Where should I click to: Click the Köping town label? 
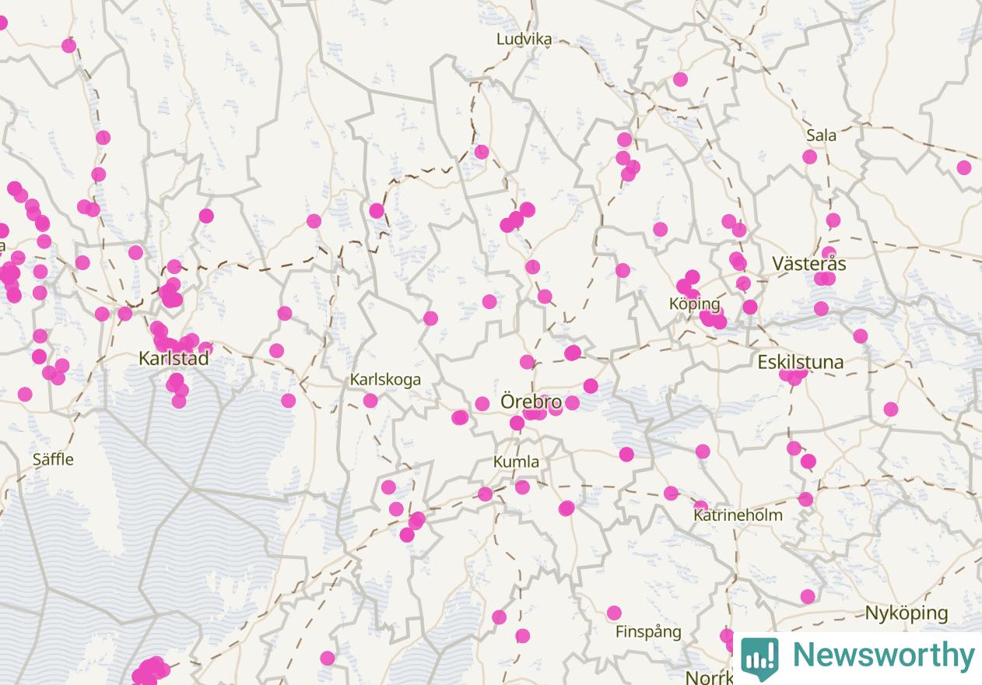[x=695, y=304]
